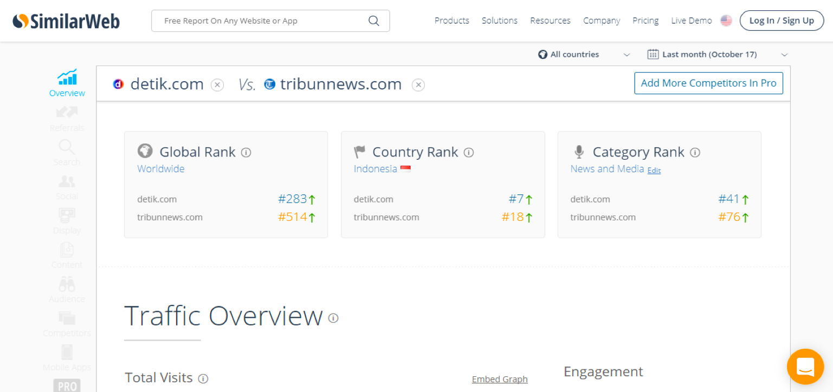Click the calendar icon beside Last month
833x392 pixels.
click(653, 54)
